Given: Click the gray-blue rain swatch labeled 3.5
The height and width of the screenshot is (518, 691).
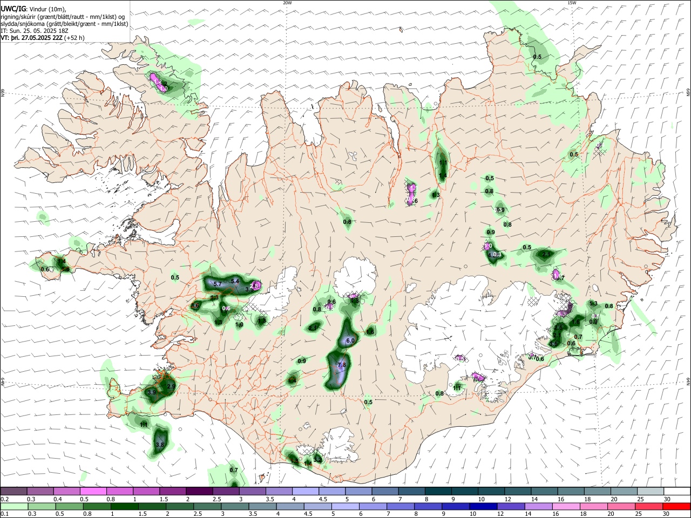Looking at the screenshot, I should (x=263, y=506).
